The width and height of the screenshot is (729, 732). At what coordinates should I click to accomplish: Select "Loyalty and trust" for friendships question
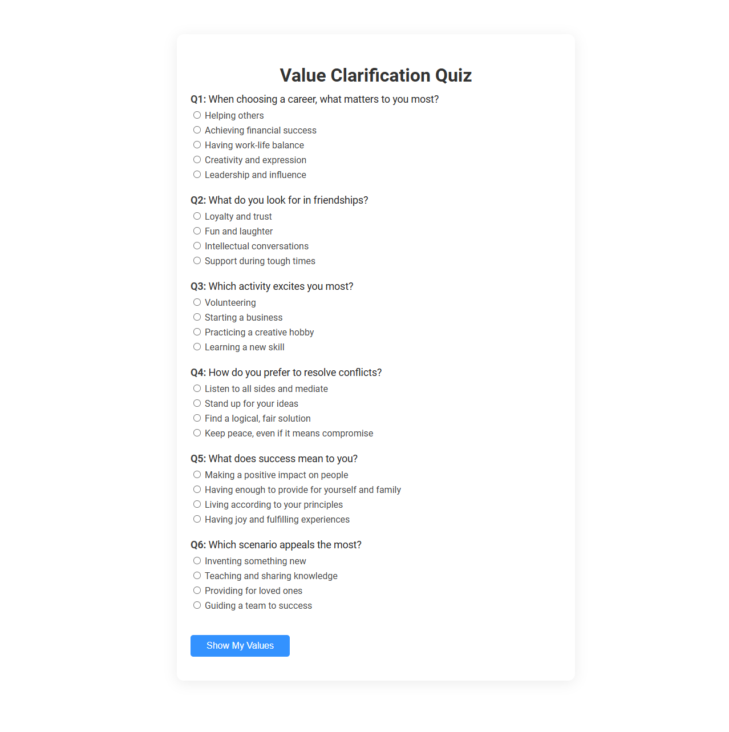[197, 216]
